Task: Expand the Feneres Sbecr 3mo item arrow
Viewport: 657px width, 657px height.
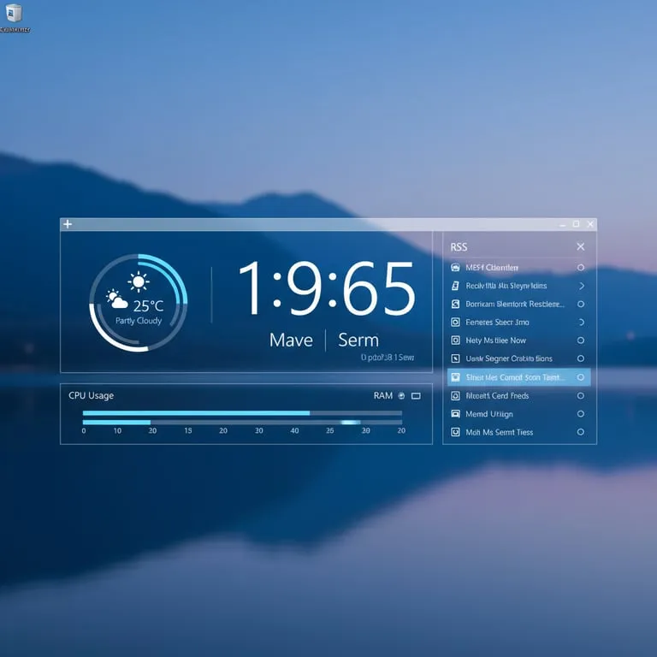Action: 582,323
